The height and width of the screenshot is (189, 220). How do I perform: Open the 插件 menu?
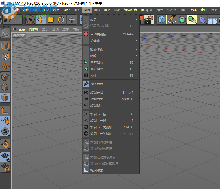click(184, 10)
